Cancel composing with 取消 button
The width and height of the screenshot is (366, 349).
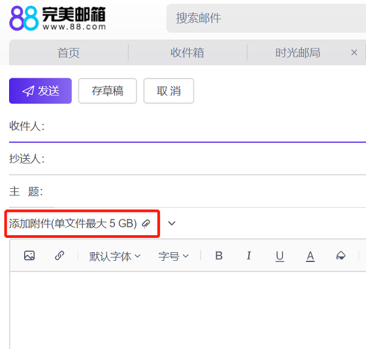169,91
